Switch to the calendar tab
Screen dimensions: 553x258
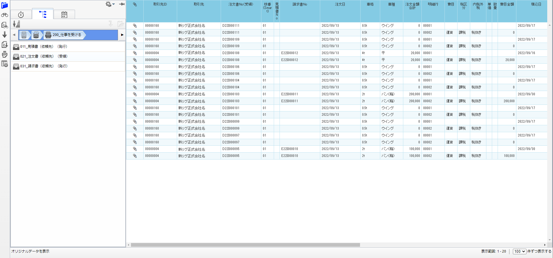click(64, 15)
